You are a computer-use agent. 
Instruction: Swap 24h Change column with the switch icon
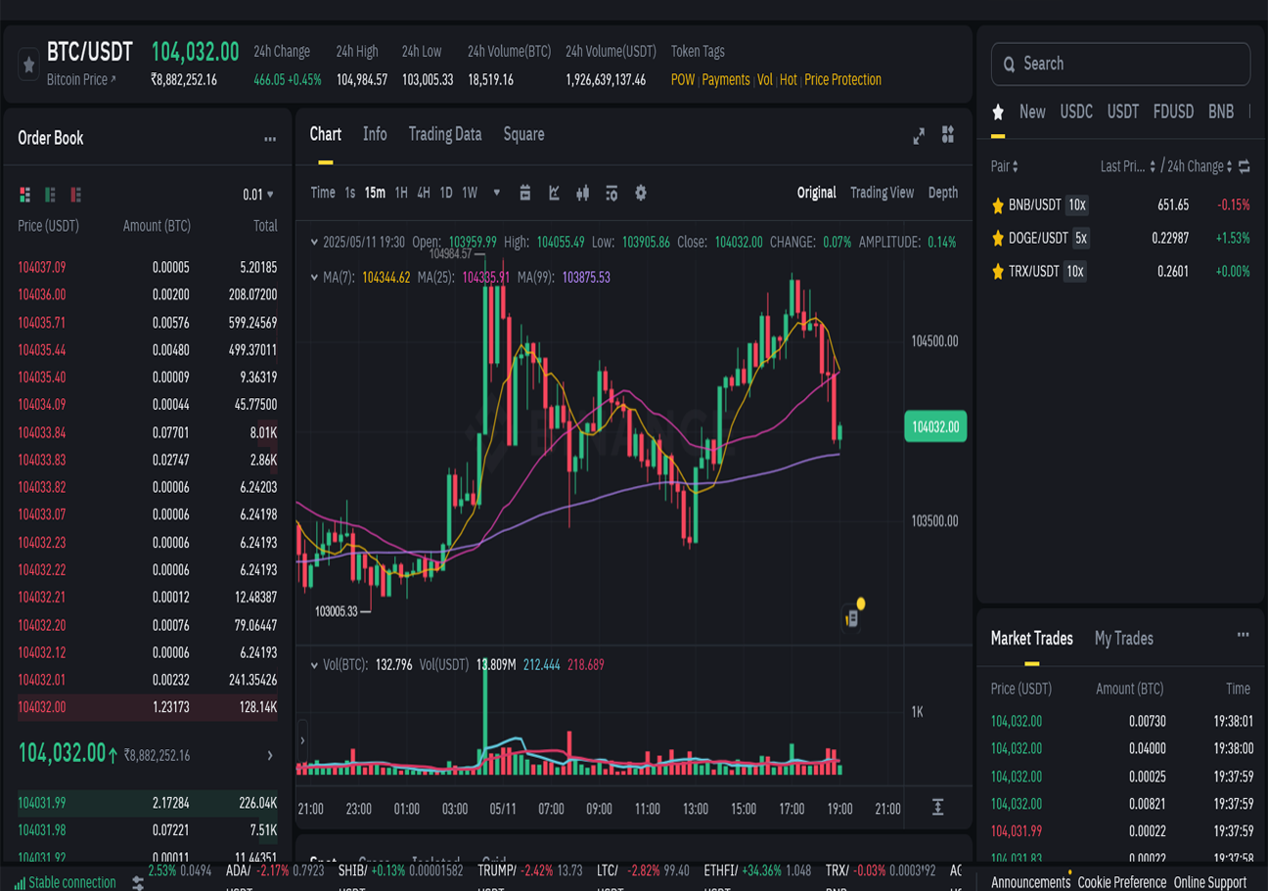[1245, 167]
